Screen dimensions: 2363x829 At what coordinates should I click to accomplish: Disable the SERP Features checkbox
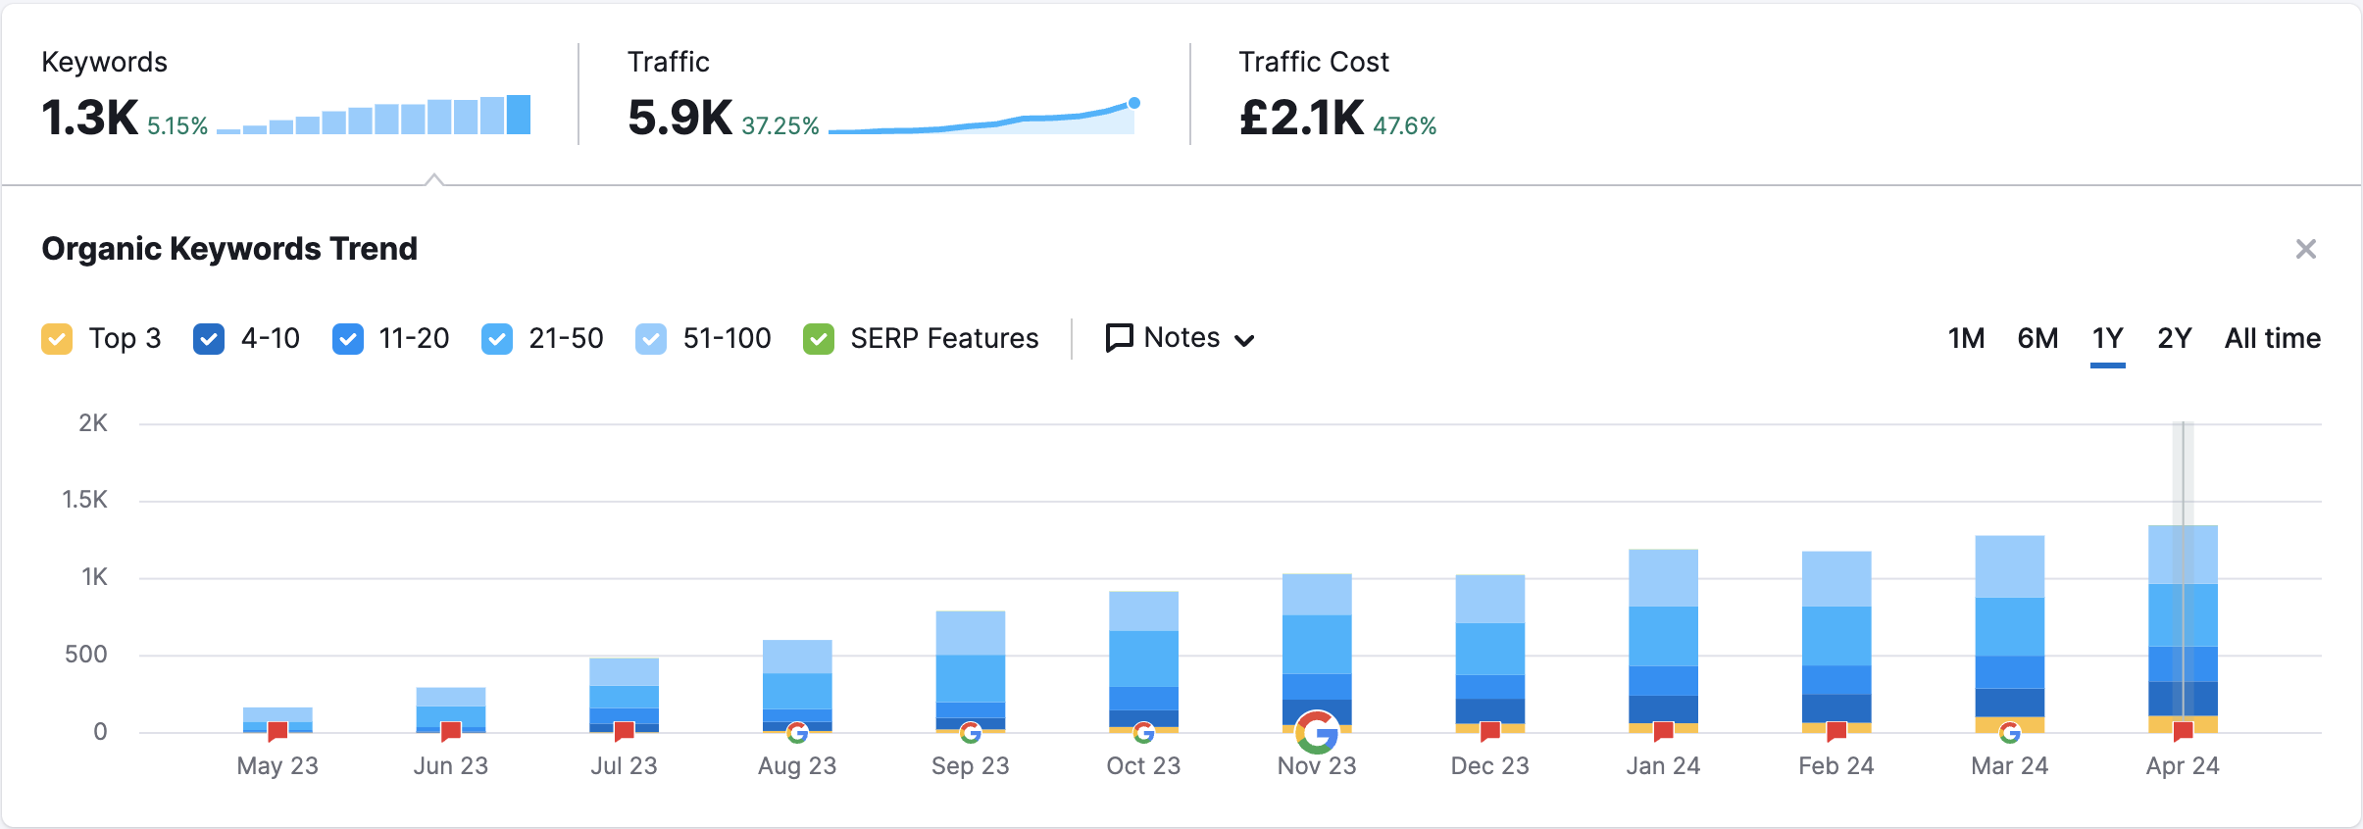[819, 339]
